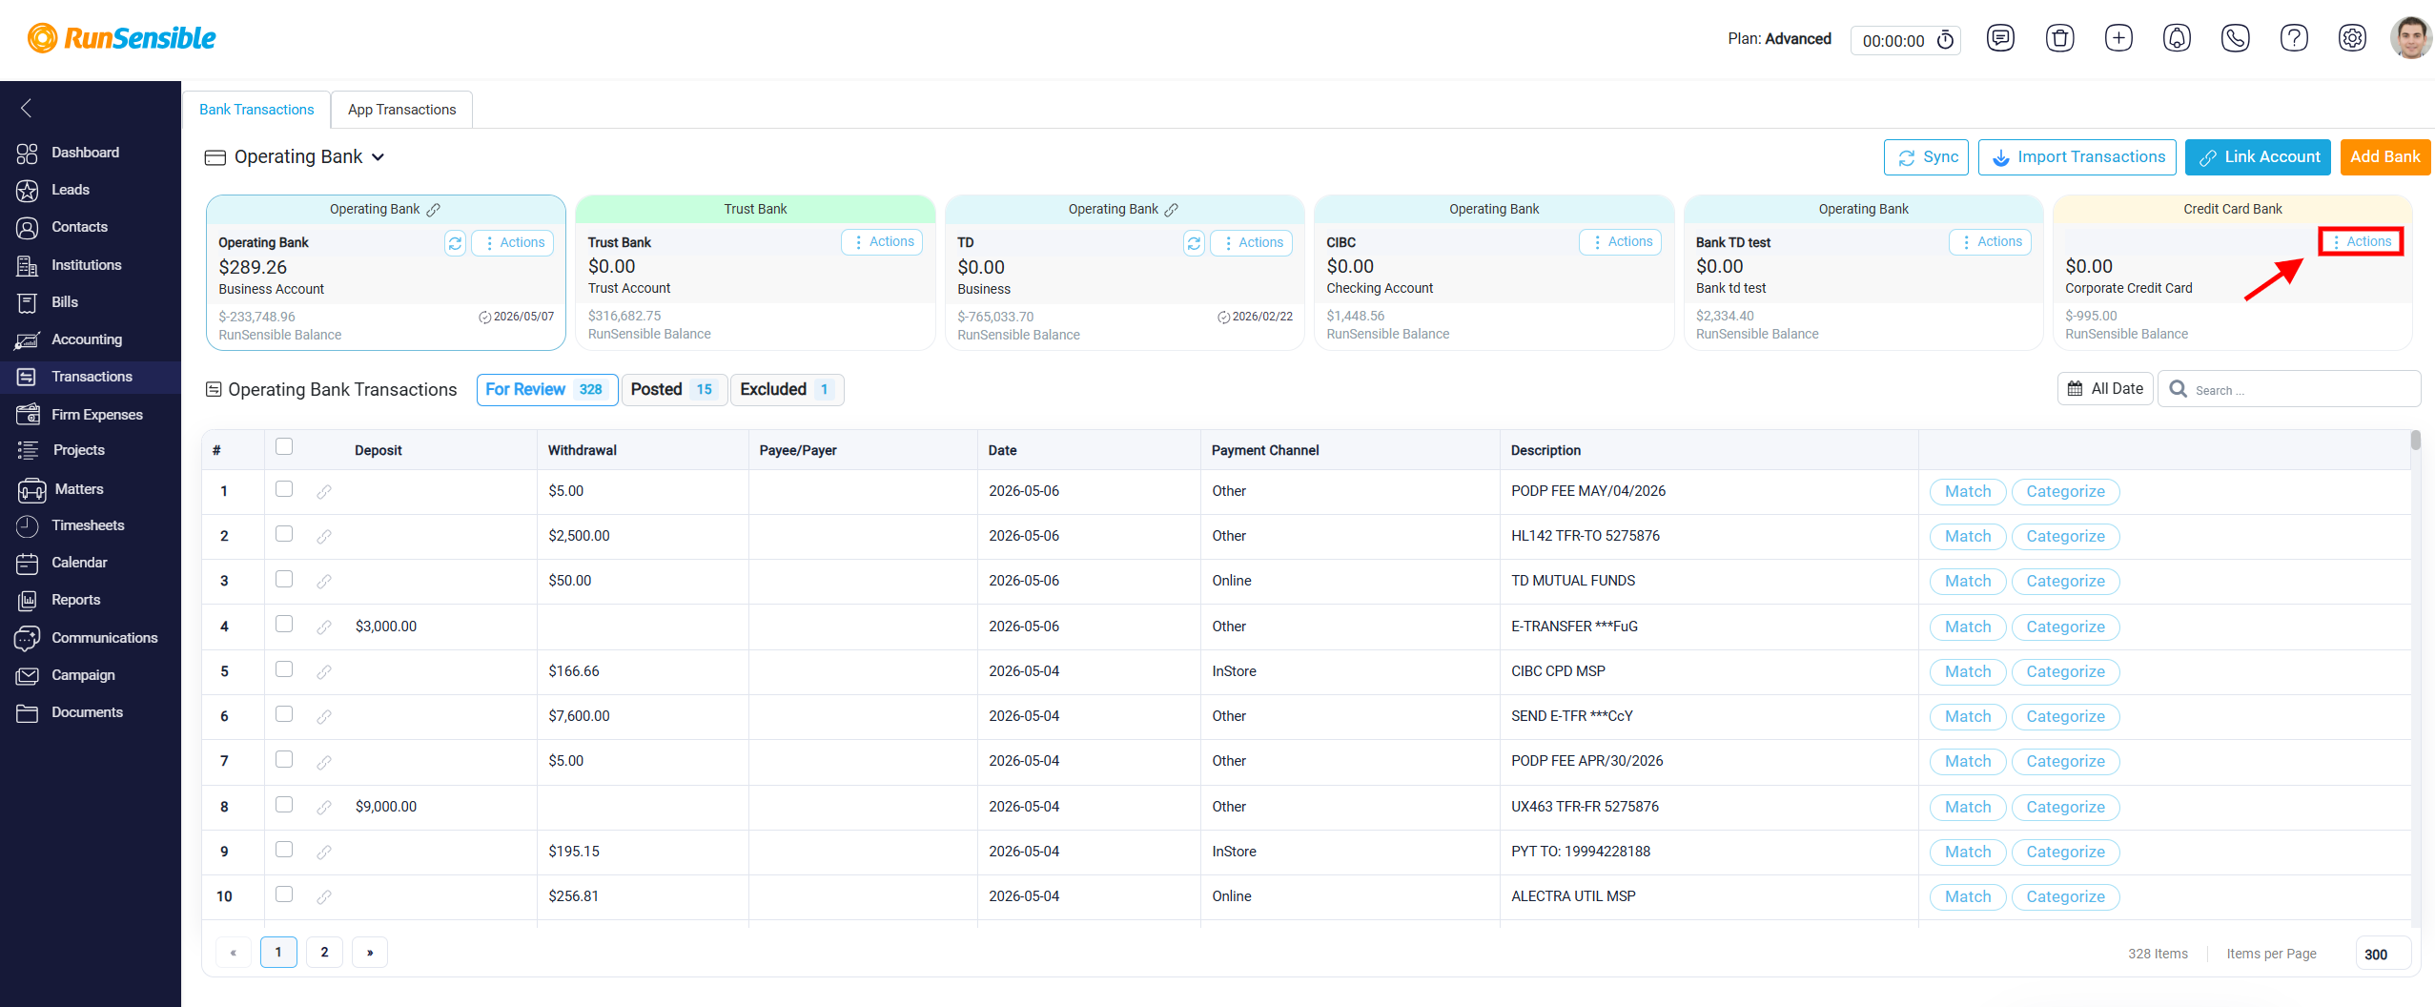Check the checkbox for row 7
This screenshot has width=2435, height=1007.
284,759
